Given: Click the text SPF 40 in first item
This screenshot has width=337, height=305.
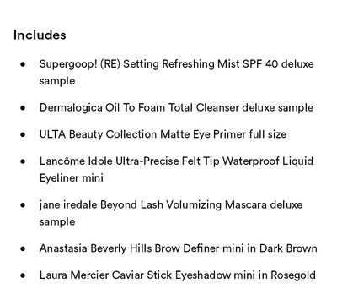Looking at the screenshot, I should [260, 64].
